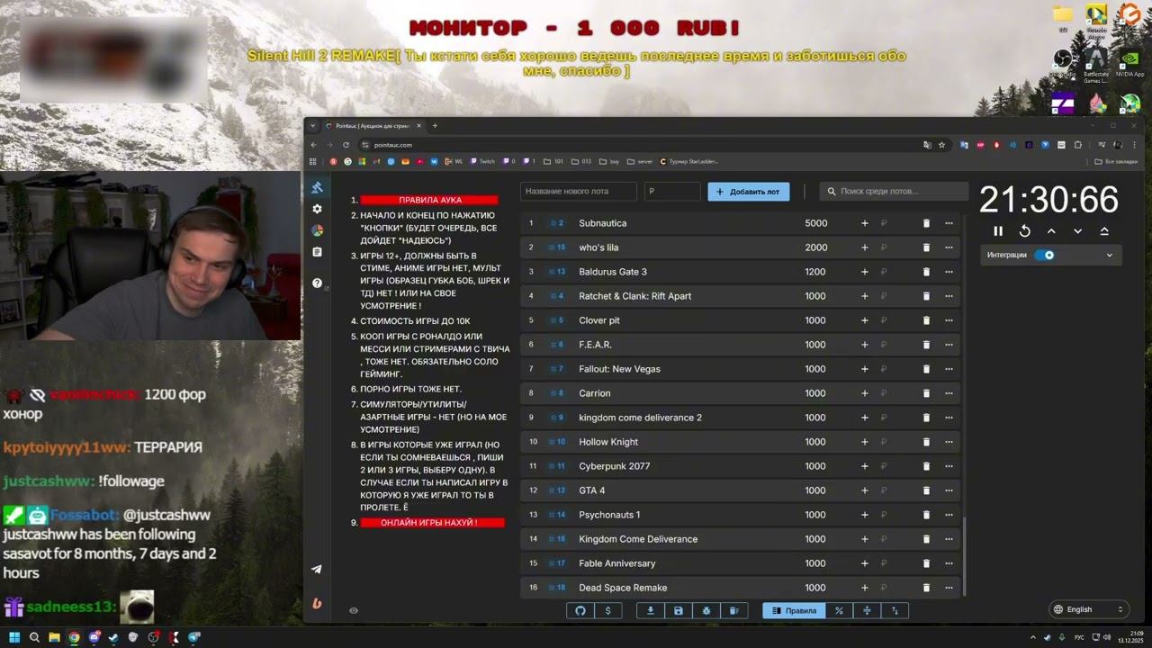
Task: Click the clear all lots trash icon
Action: click(734, 610)
